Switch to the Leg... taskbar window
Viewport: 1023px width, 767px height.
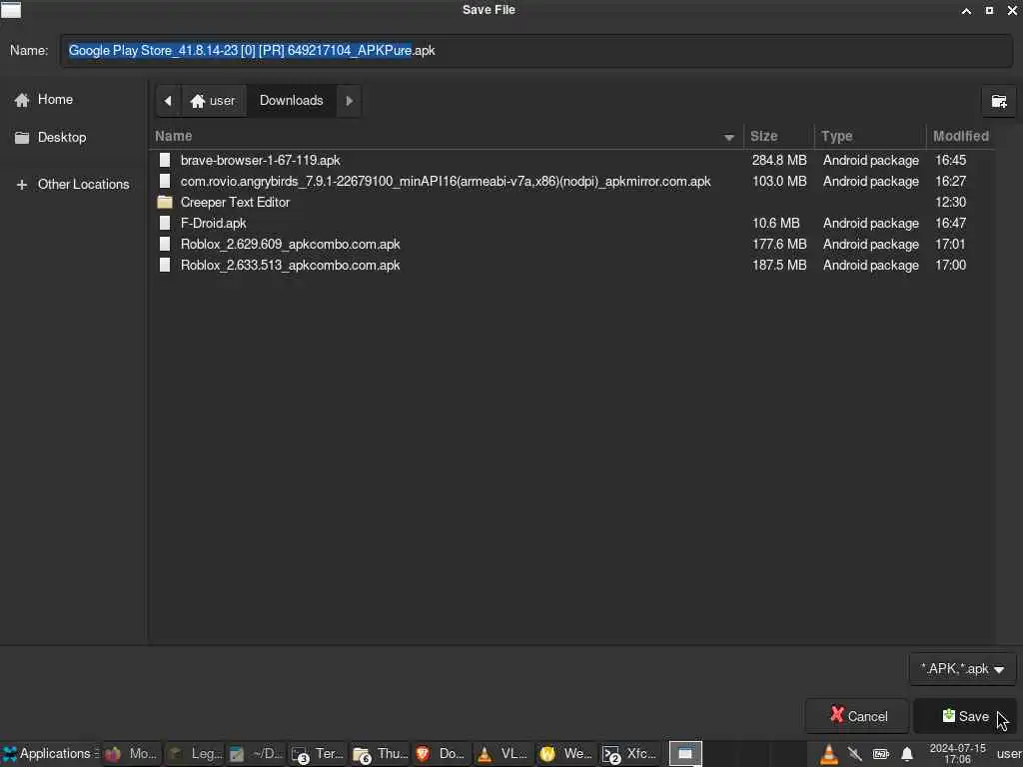pos(194,754)
